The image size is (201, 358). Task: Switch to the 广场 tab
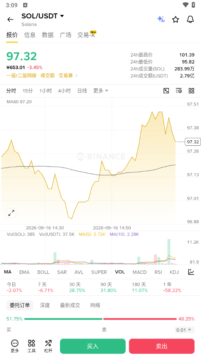point(65,35)
